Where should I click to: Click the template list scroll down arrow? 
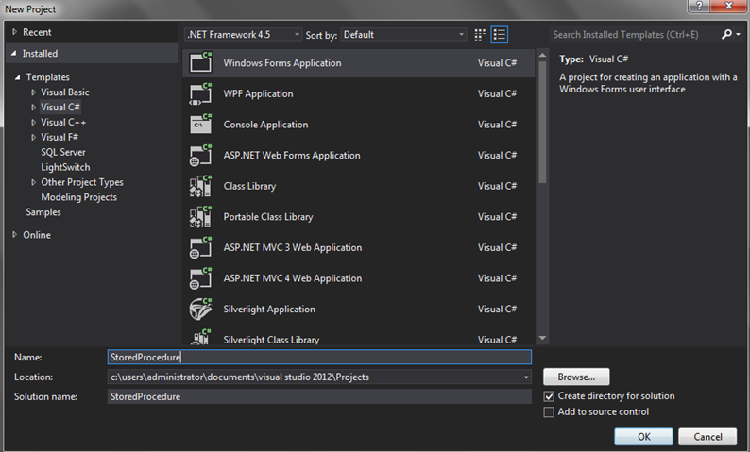click(x=542, y=338)
